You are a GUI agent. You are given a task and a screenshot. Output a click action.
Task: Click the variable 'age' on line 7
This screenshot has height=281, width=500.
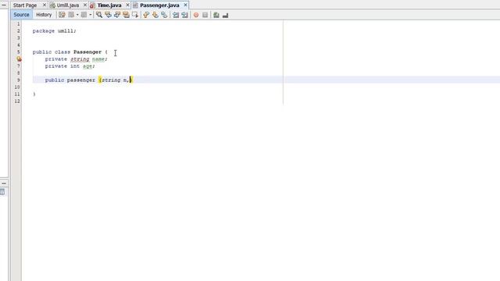[87, 66]
